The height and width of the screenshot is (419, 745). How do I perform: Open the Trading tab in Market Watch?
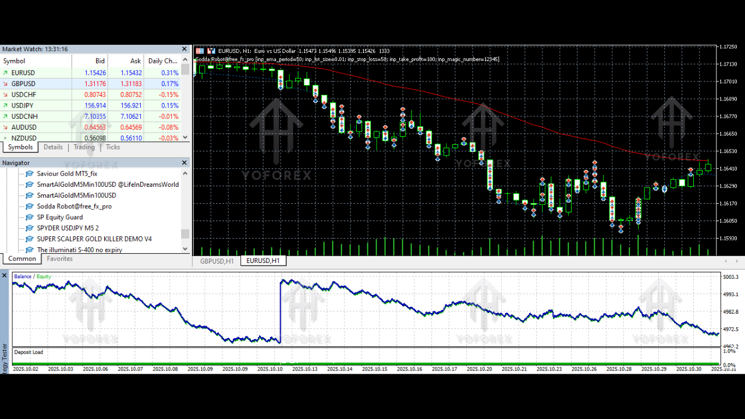84,147
